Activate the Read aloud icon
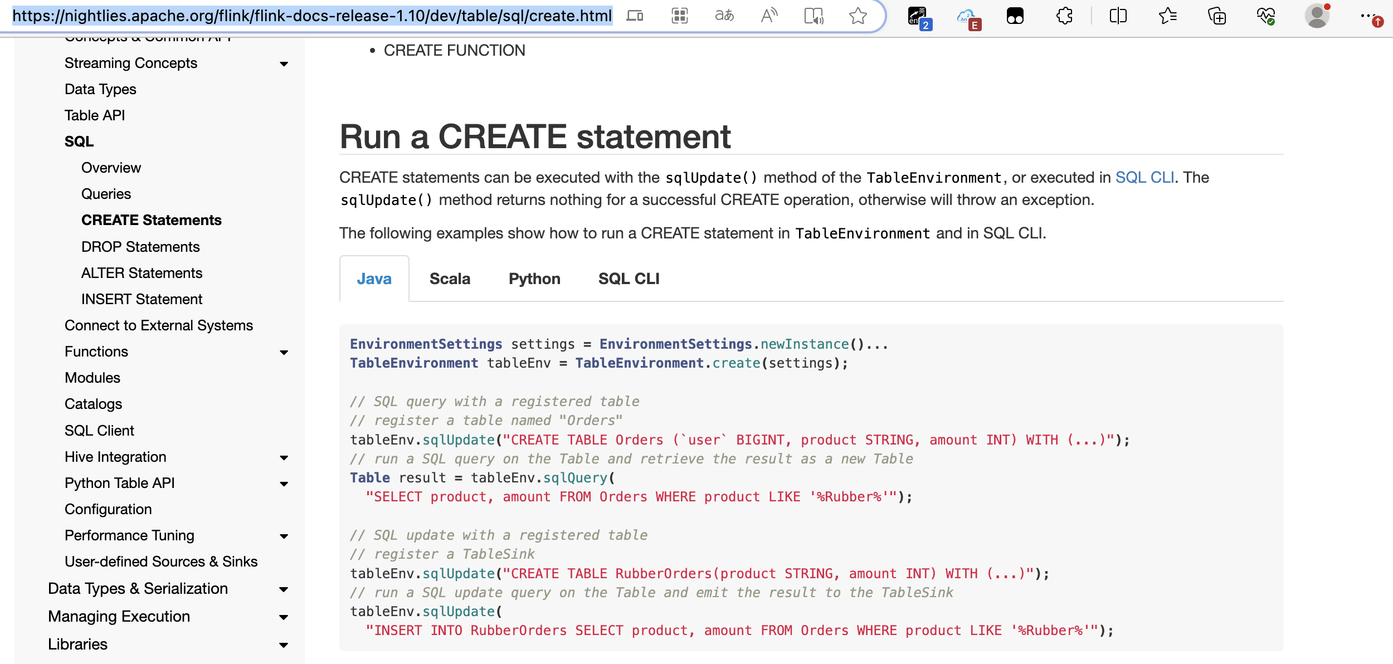 769,16
